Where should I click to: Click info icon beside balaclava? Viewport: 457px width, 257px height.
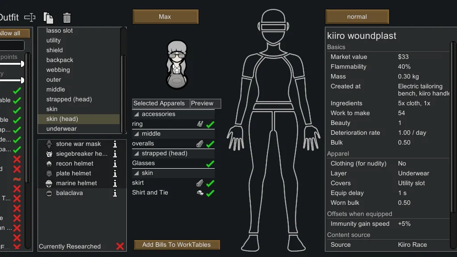click(x=115, y=193)
